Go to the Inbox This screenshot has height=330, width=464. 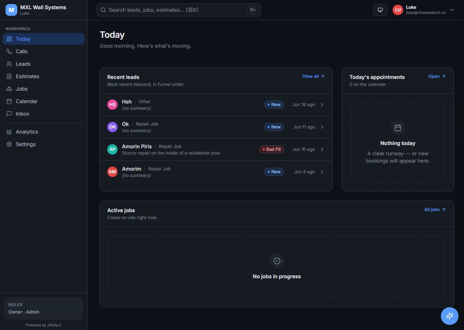click(43, 114)
